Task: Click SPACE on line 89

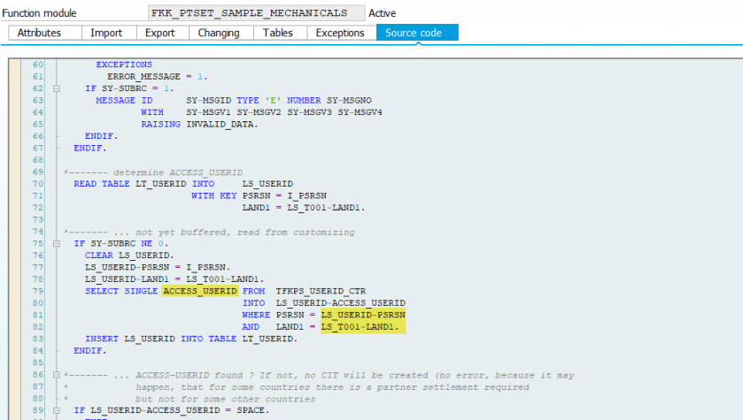Action: pyautogui.click(x=252, y=410)
